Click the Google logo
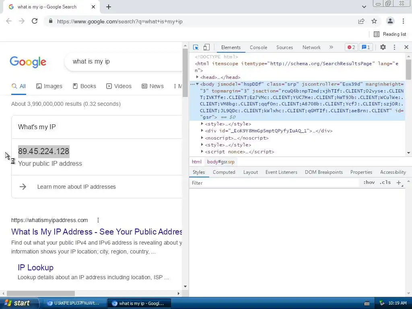The width and height of the screenshot is (412, 309). click(28, 62)
